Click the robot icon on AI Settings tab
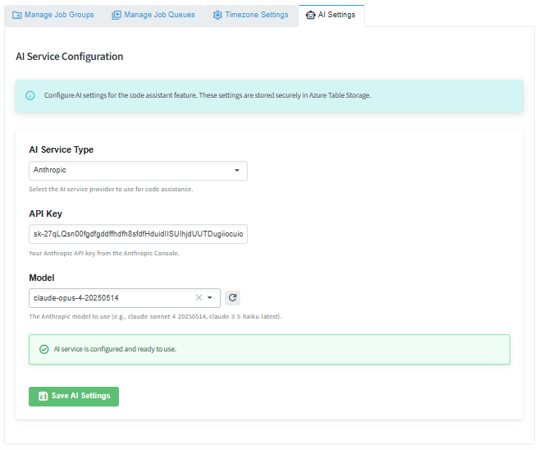Viewport: 539px width, 450px height. pyautogui.click(x=310, y=15)
